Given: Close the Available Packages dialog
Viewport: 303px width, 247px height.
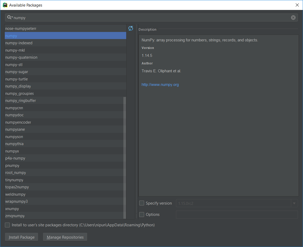Looking at the screenshot, I should click(x=297, y=5).
